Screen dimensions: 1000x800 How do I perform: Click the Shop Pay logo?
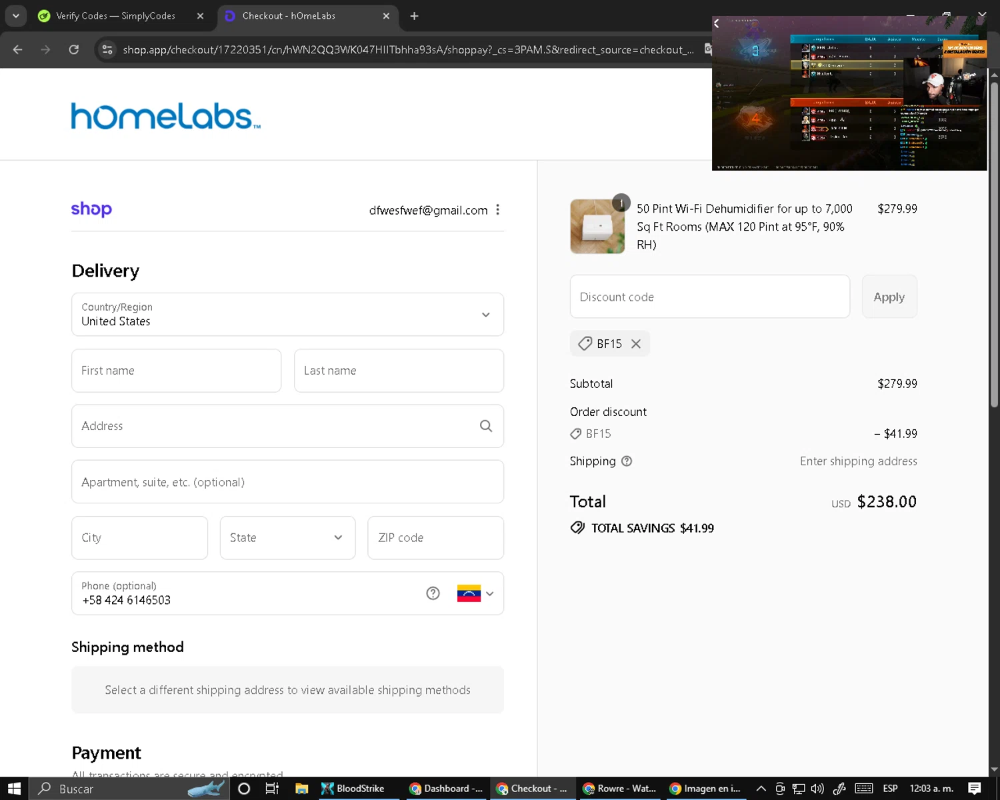pyautogui.click(x=91, y=209)
